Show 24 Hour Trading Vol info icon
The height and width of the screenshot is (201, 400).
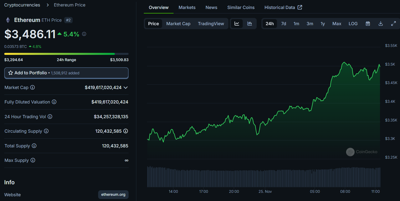coord(50,117)
